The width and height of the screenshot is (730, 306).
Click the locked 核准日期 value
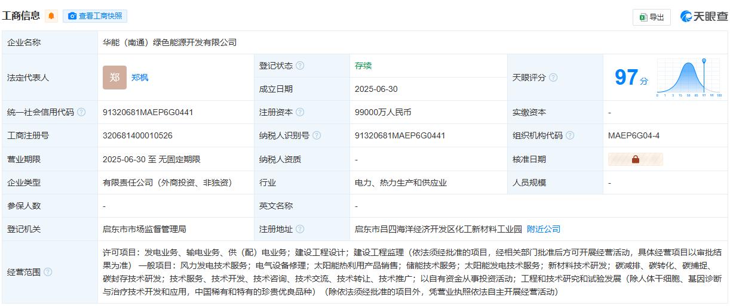(x=636, y=159)
